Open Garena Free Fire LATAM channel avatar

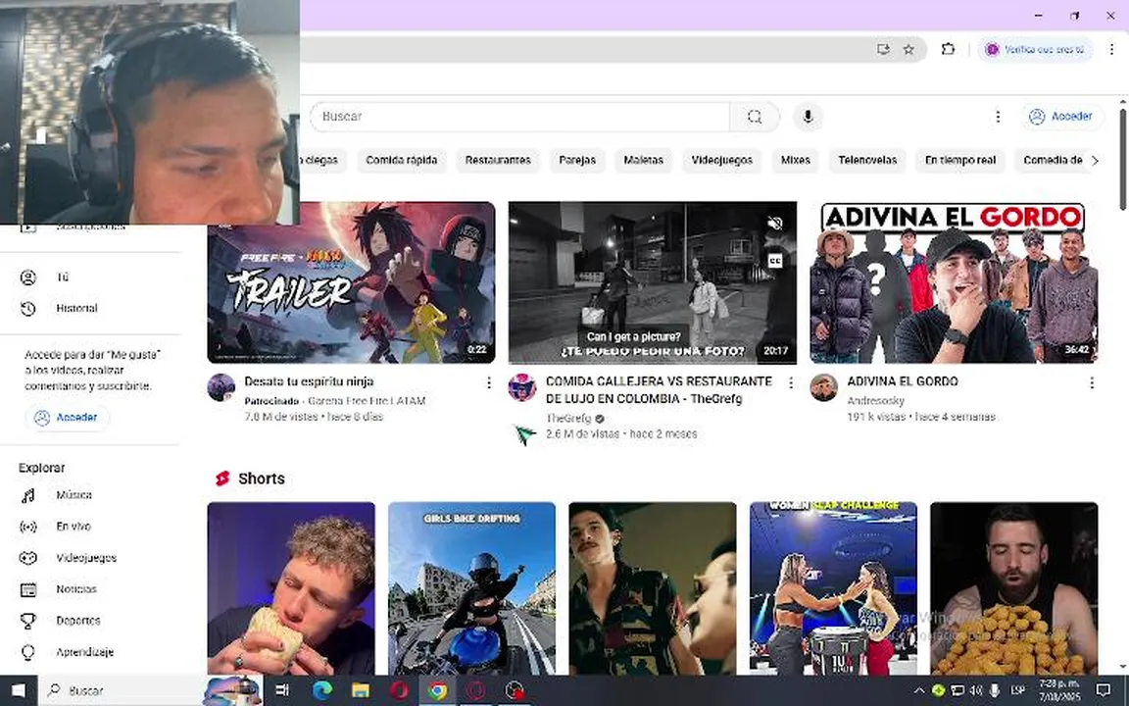coord(221,387)
